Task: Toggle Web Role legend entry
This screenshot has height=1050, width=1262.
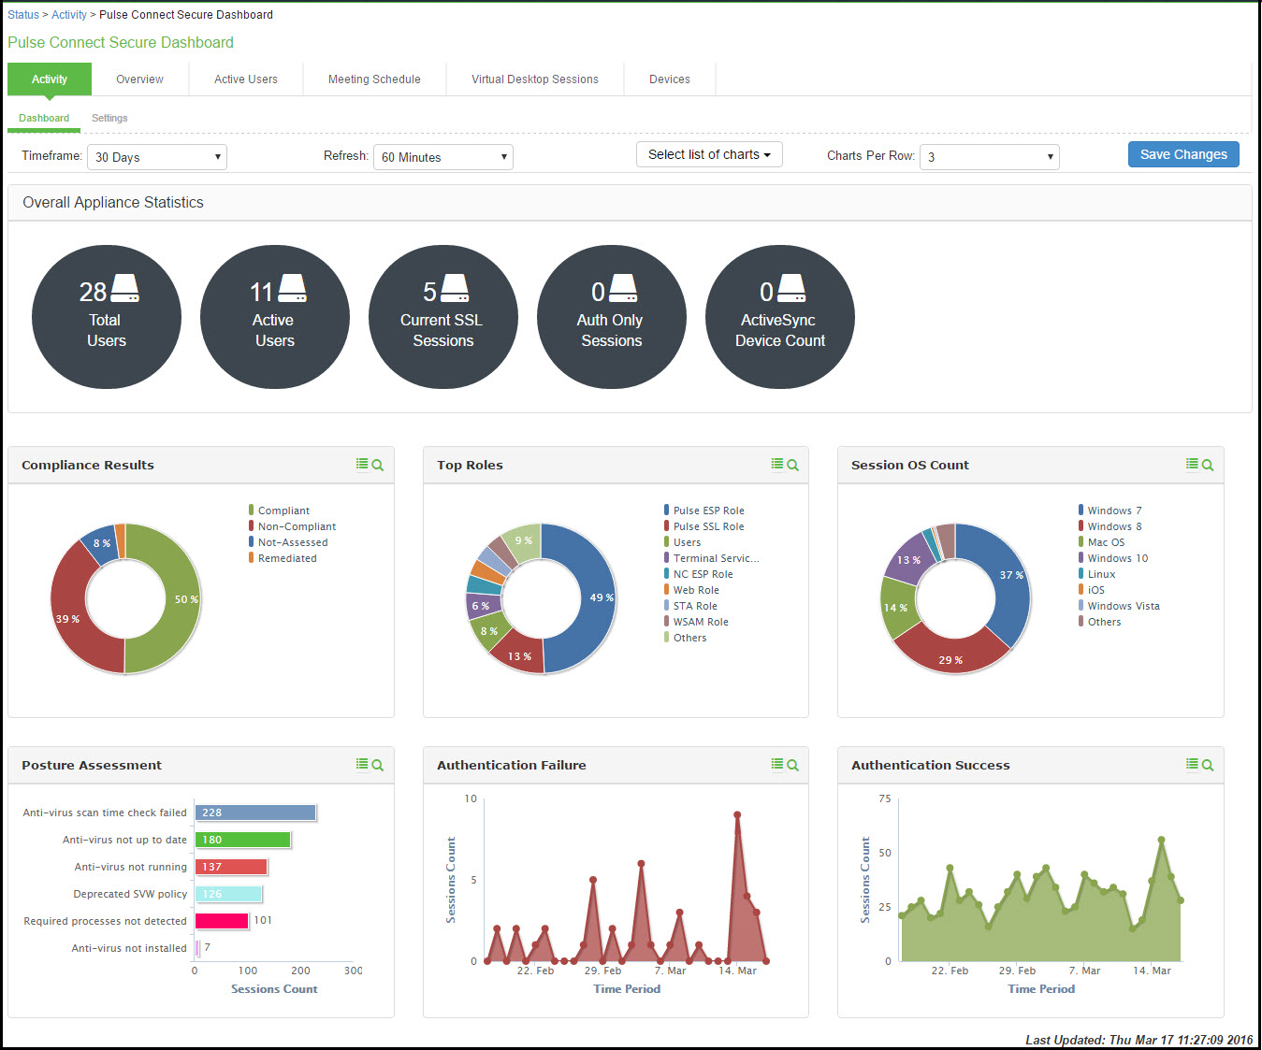Action: (691, 590)
